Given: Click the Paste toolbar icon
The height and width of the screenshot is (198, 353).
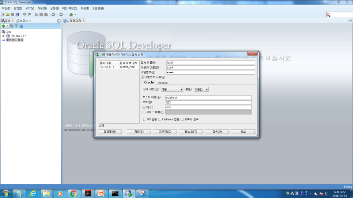Looking at the screenshot, I should pos(46,14).
